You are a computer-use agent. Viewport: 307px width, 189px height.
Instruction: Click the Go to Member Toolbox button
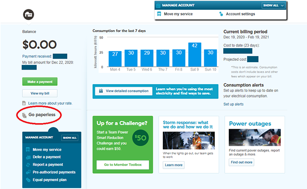pos(123,164)
